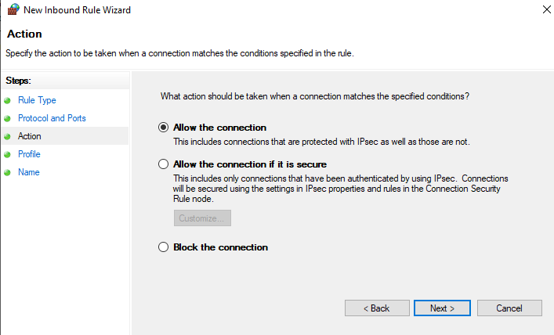Click the green bullet beside Profile
The height and width of the screenshot is (335, 554).
click(8, 155)
